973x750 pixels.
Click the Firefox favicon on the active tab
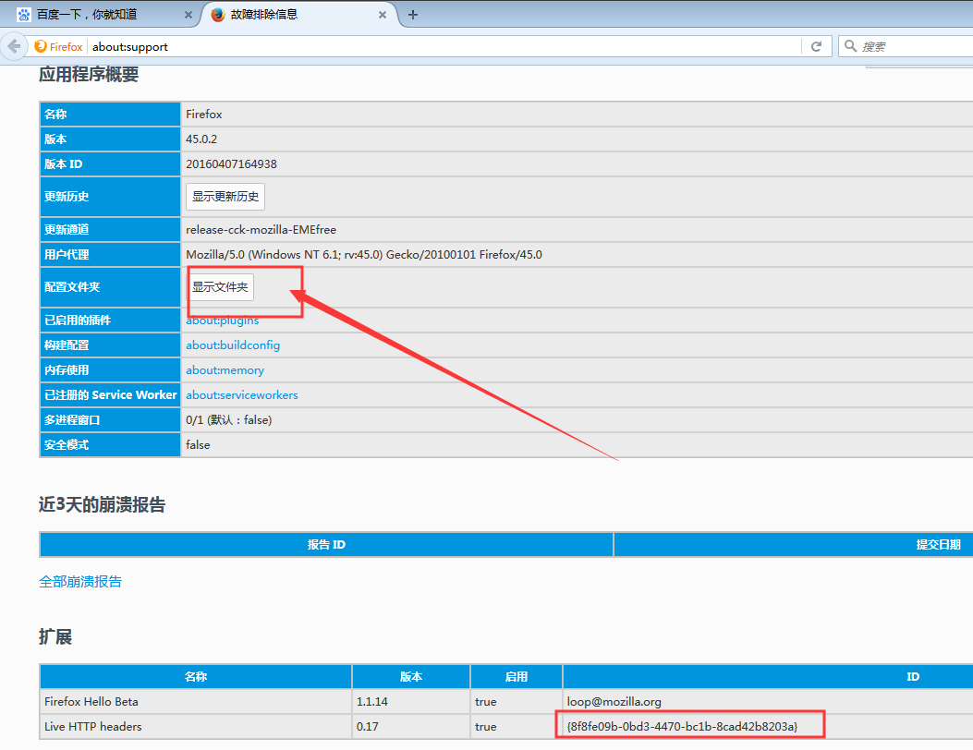(x=217, y=15)
